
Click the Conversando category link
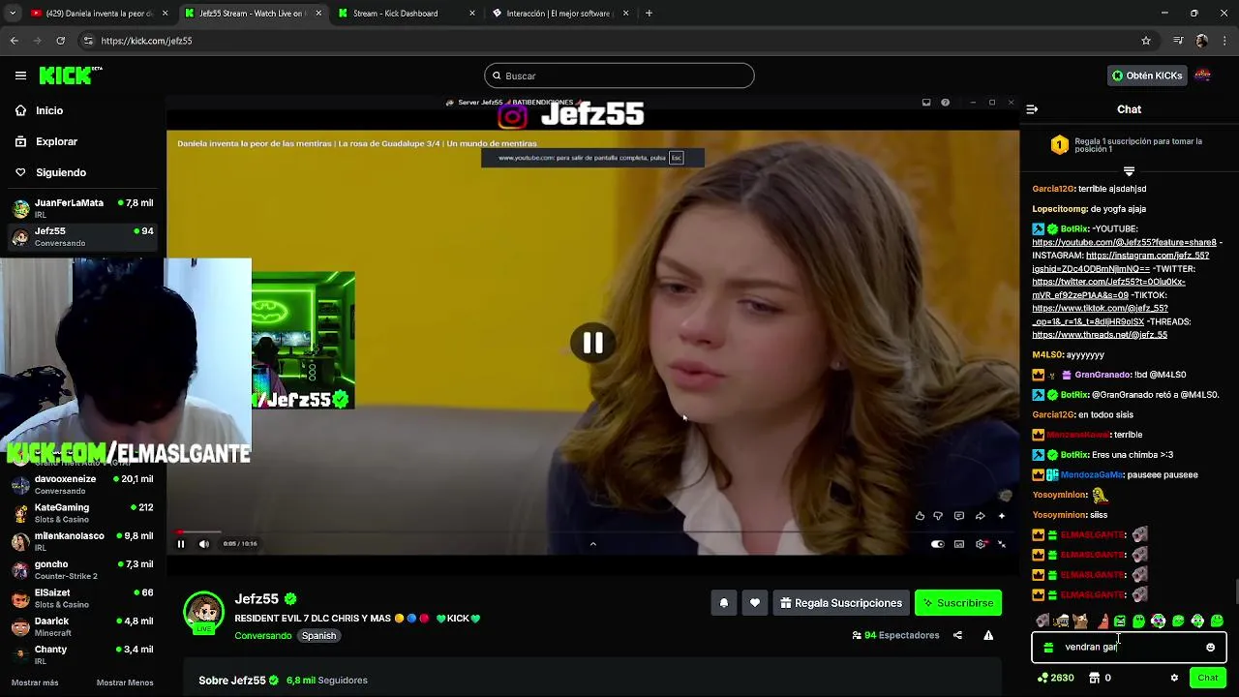pos(262,636)
